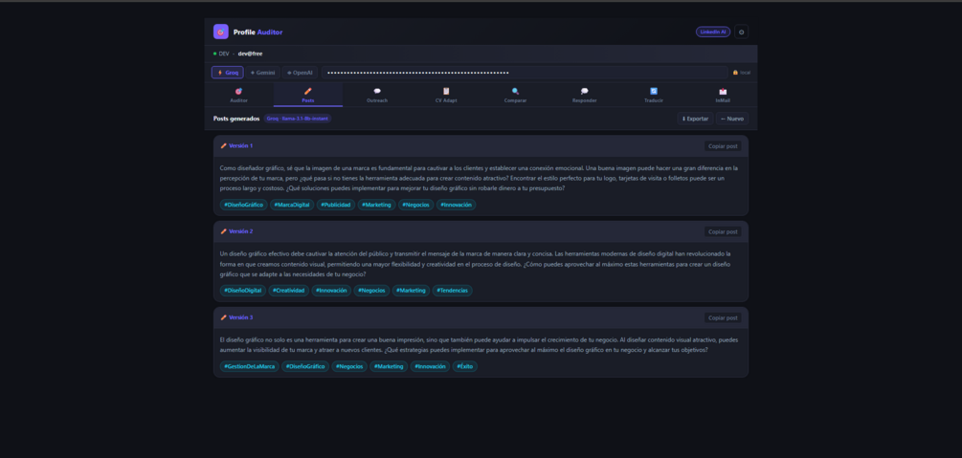Image resolution: width=962 pixels, height=458 pixels.
Task: Click the #Publicidad hashtag
Action: 336,205
